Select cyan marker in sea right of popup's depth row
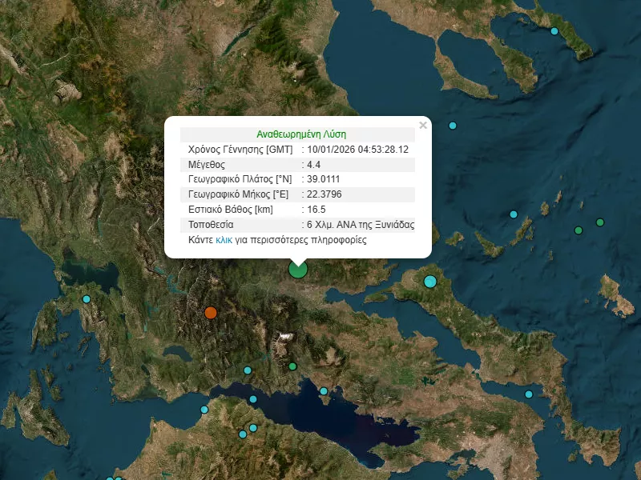The height and width of the screenshot is (480, 641). click(514, 214)
